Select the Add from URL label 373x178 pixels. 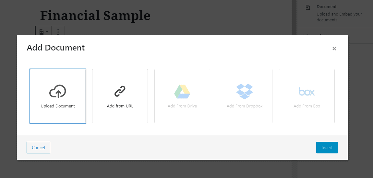(120, 106)
